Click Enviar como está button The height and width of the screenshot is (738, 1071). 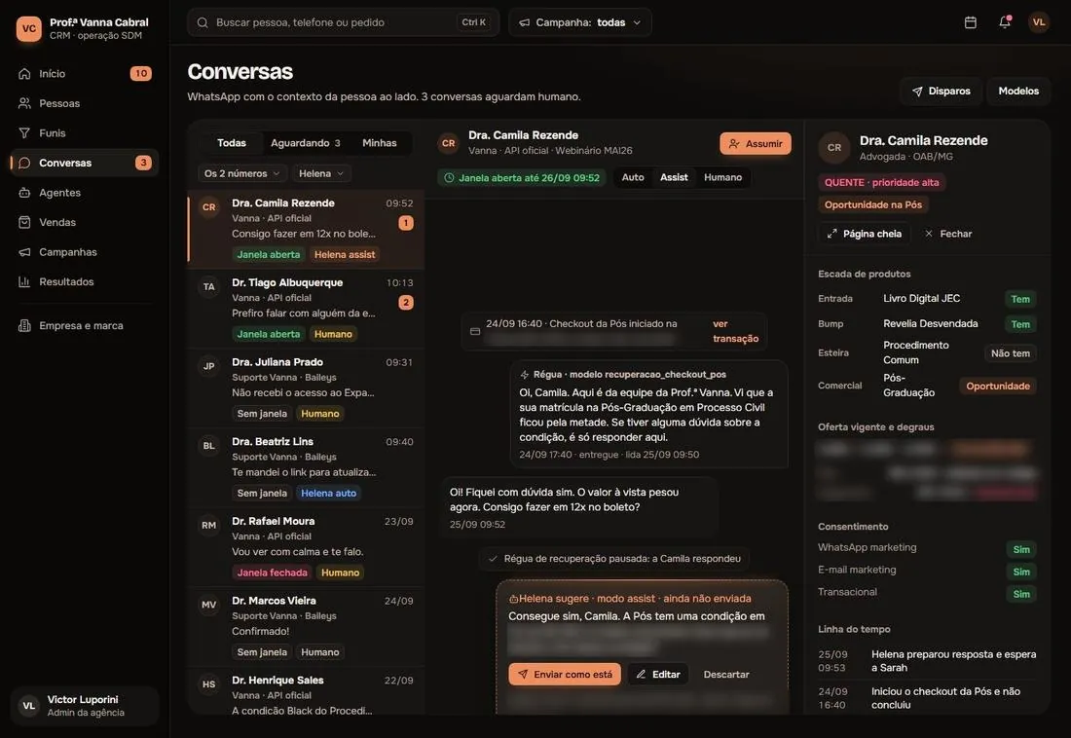[x=565, y=675]
